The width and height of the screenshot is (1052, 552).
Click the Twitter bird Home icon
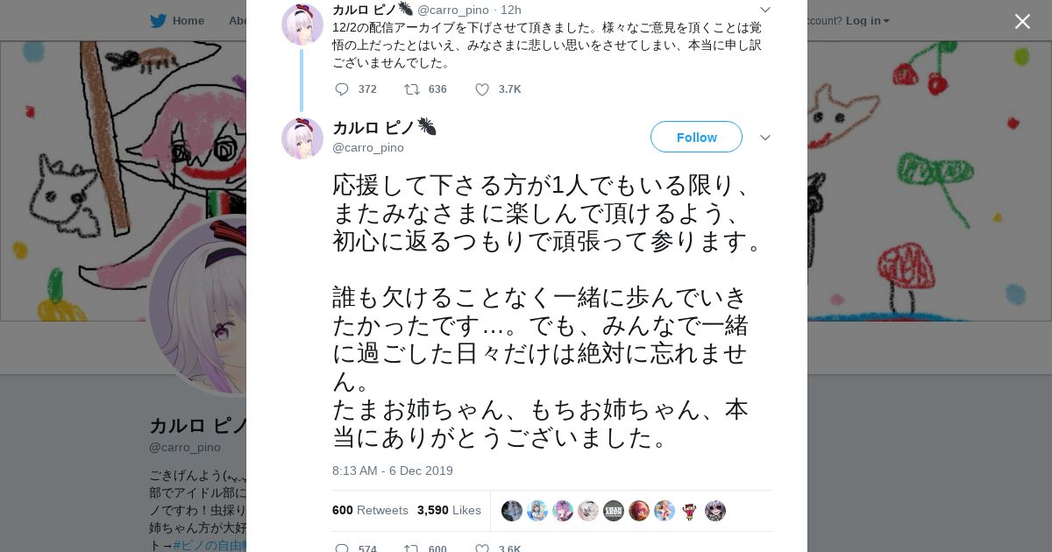pos(158,21)
